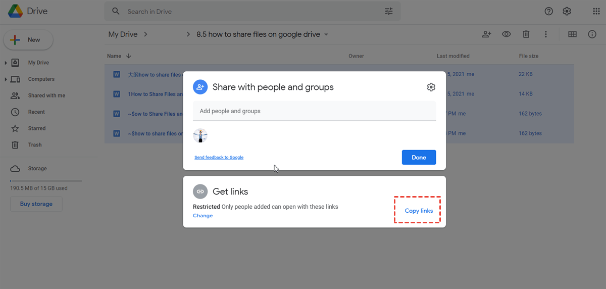Click Send feedback to Google
606x289 pixels.
click(219, 158)
